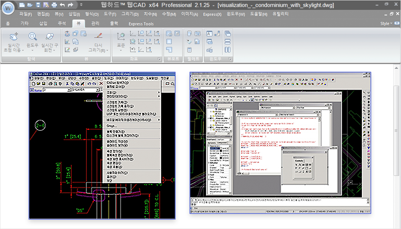
Task: Click the Print icon in quick access toolbar
Action: (x=54, y=4)
